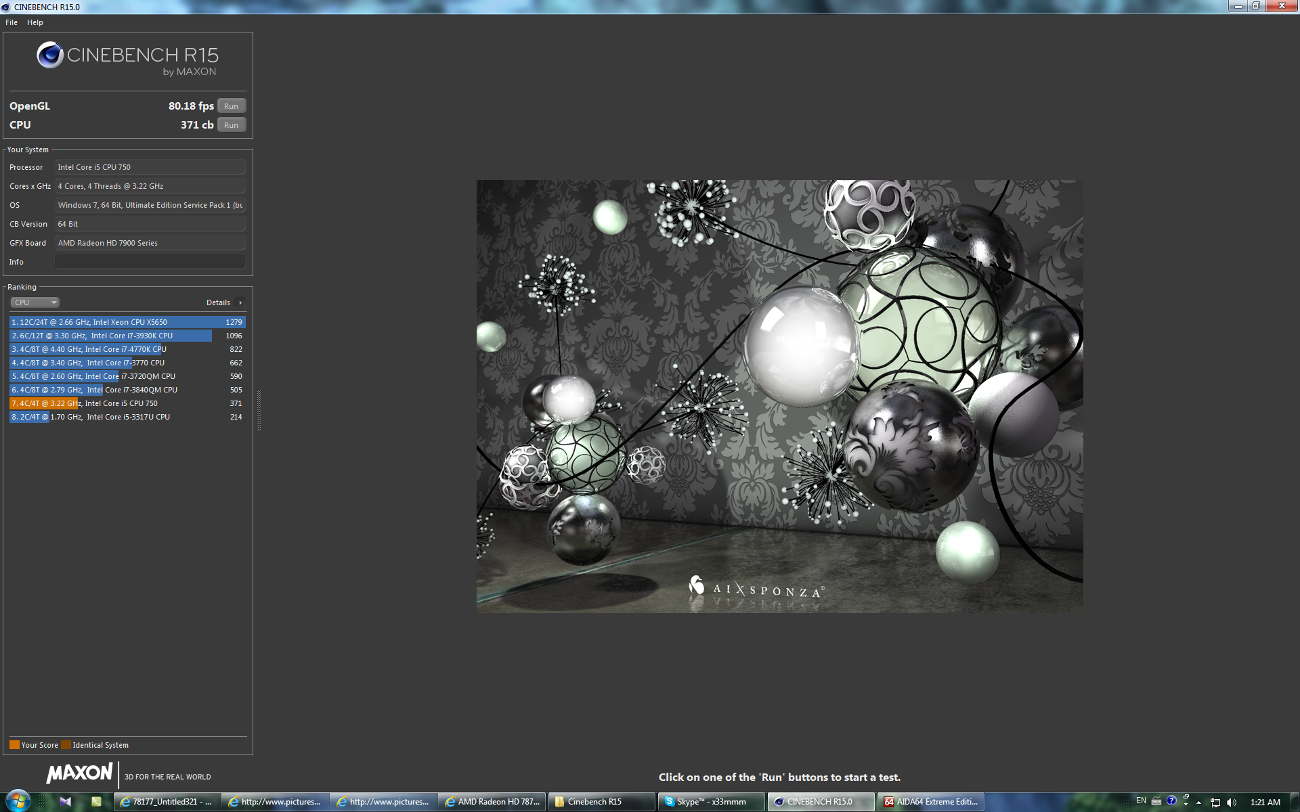Viewport: 1300px width, 812px height.
Task: Click the orange Your Score legend swatch
Action: click(x=14, y=745)
